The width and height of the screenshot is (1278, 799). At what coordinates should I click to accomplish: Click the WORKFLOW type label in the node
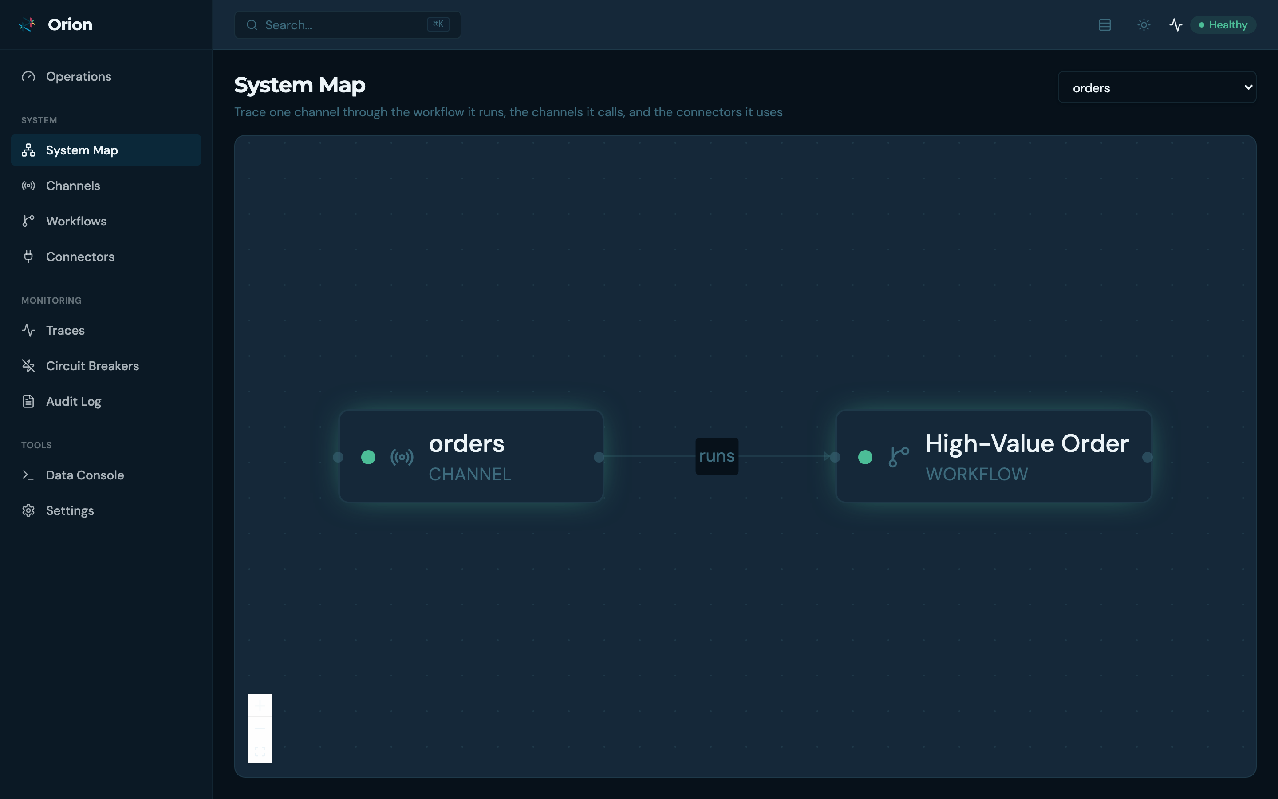977,474
